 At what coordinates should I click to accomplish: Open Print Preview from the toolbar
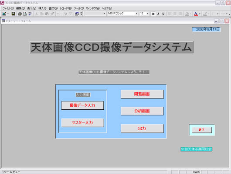click(25, 14)
